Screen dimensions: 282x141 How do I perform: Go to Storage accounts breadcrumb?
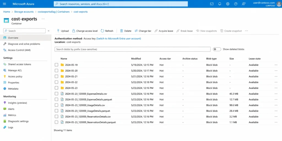pos(24,12)
